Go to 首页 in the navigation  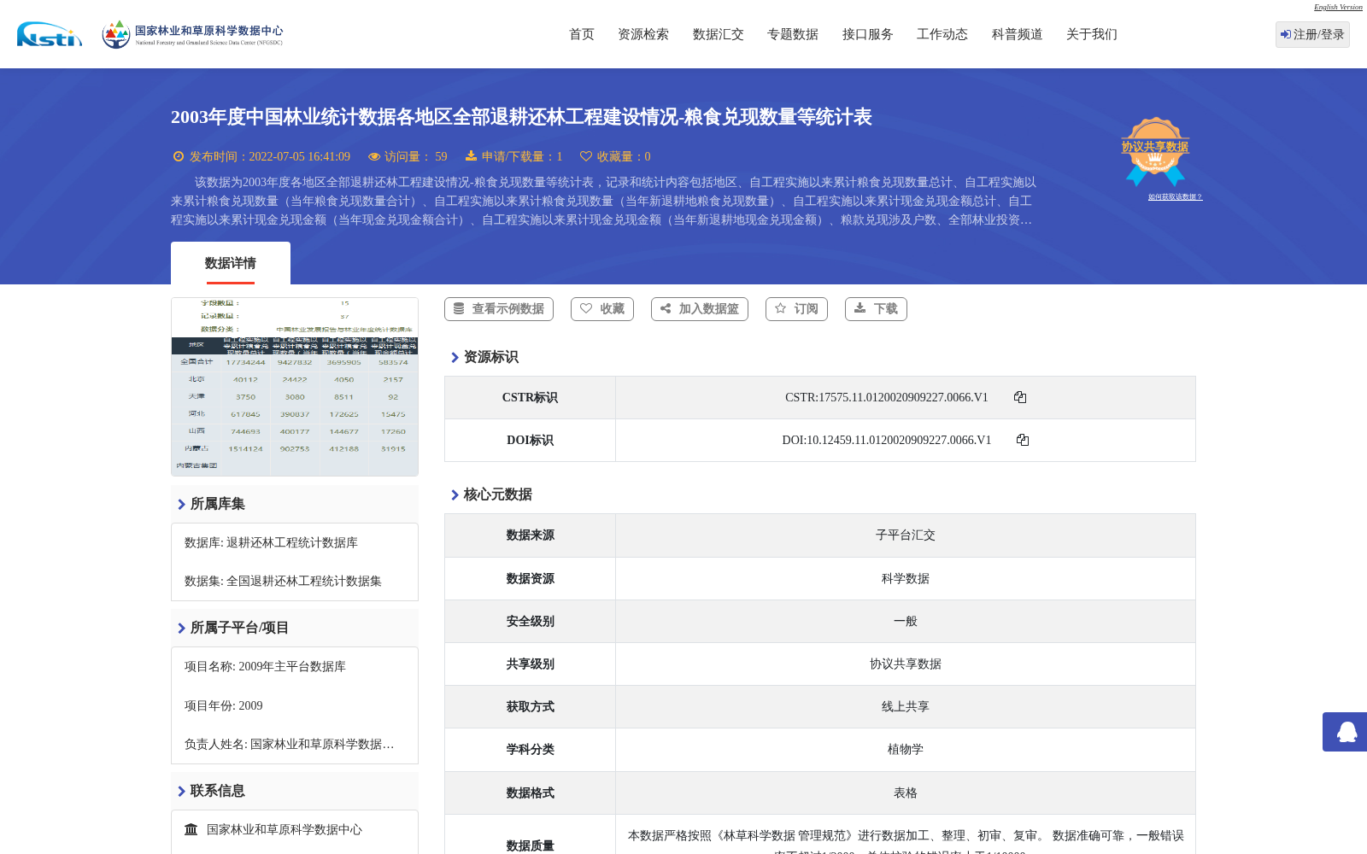tap(582, 34)
